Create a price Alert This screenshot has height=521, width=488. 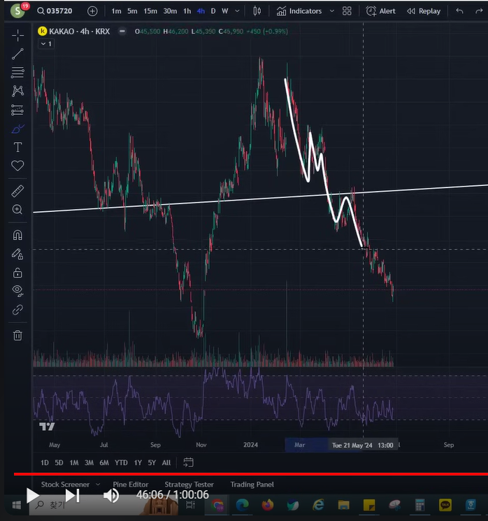point(381,11)
